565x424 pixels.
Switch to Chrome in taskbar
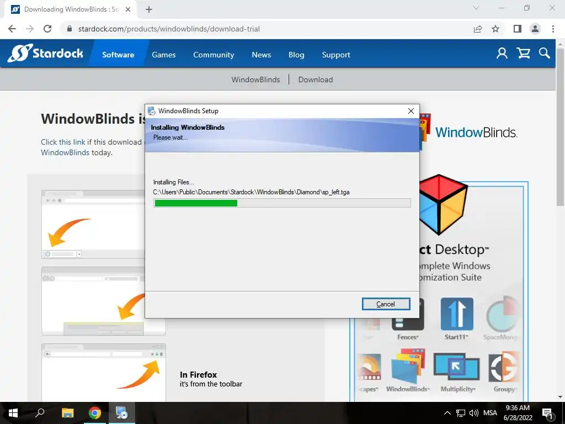tap(95, 413)
